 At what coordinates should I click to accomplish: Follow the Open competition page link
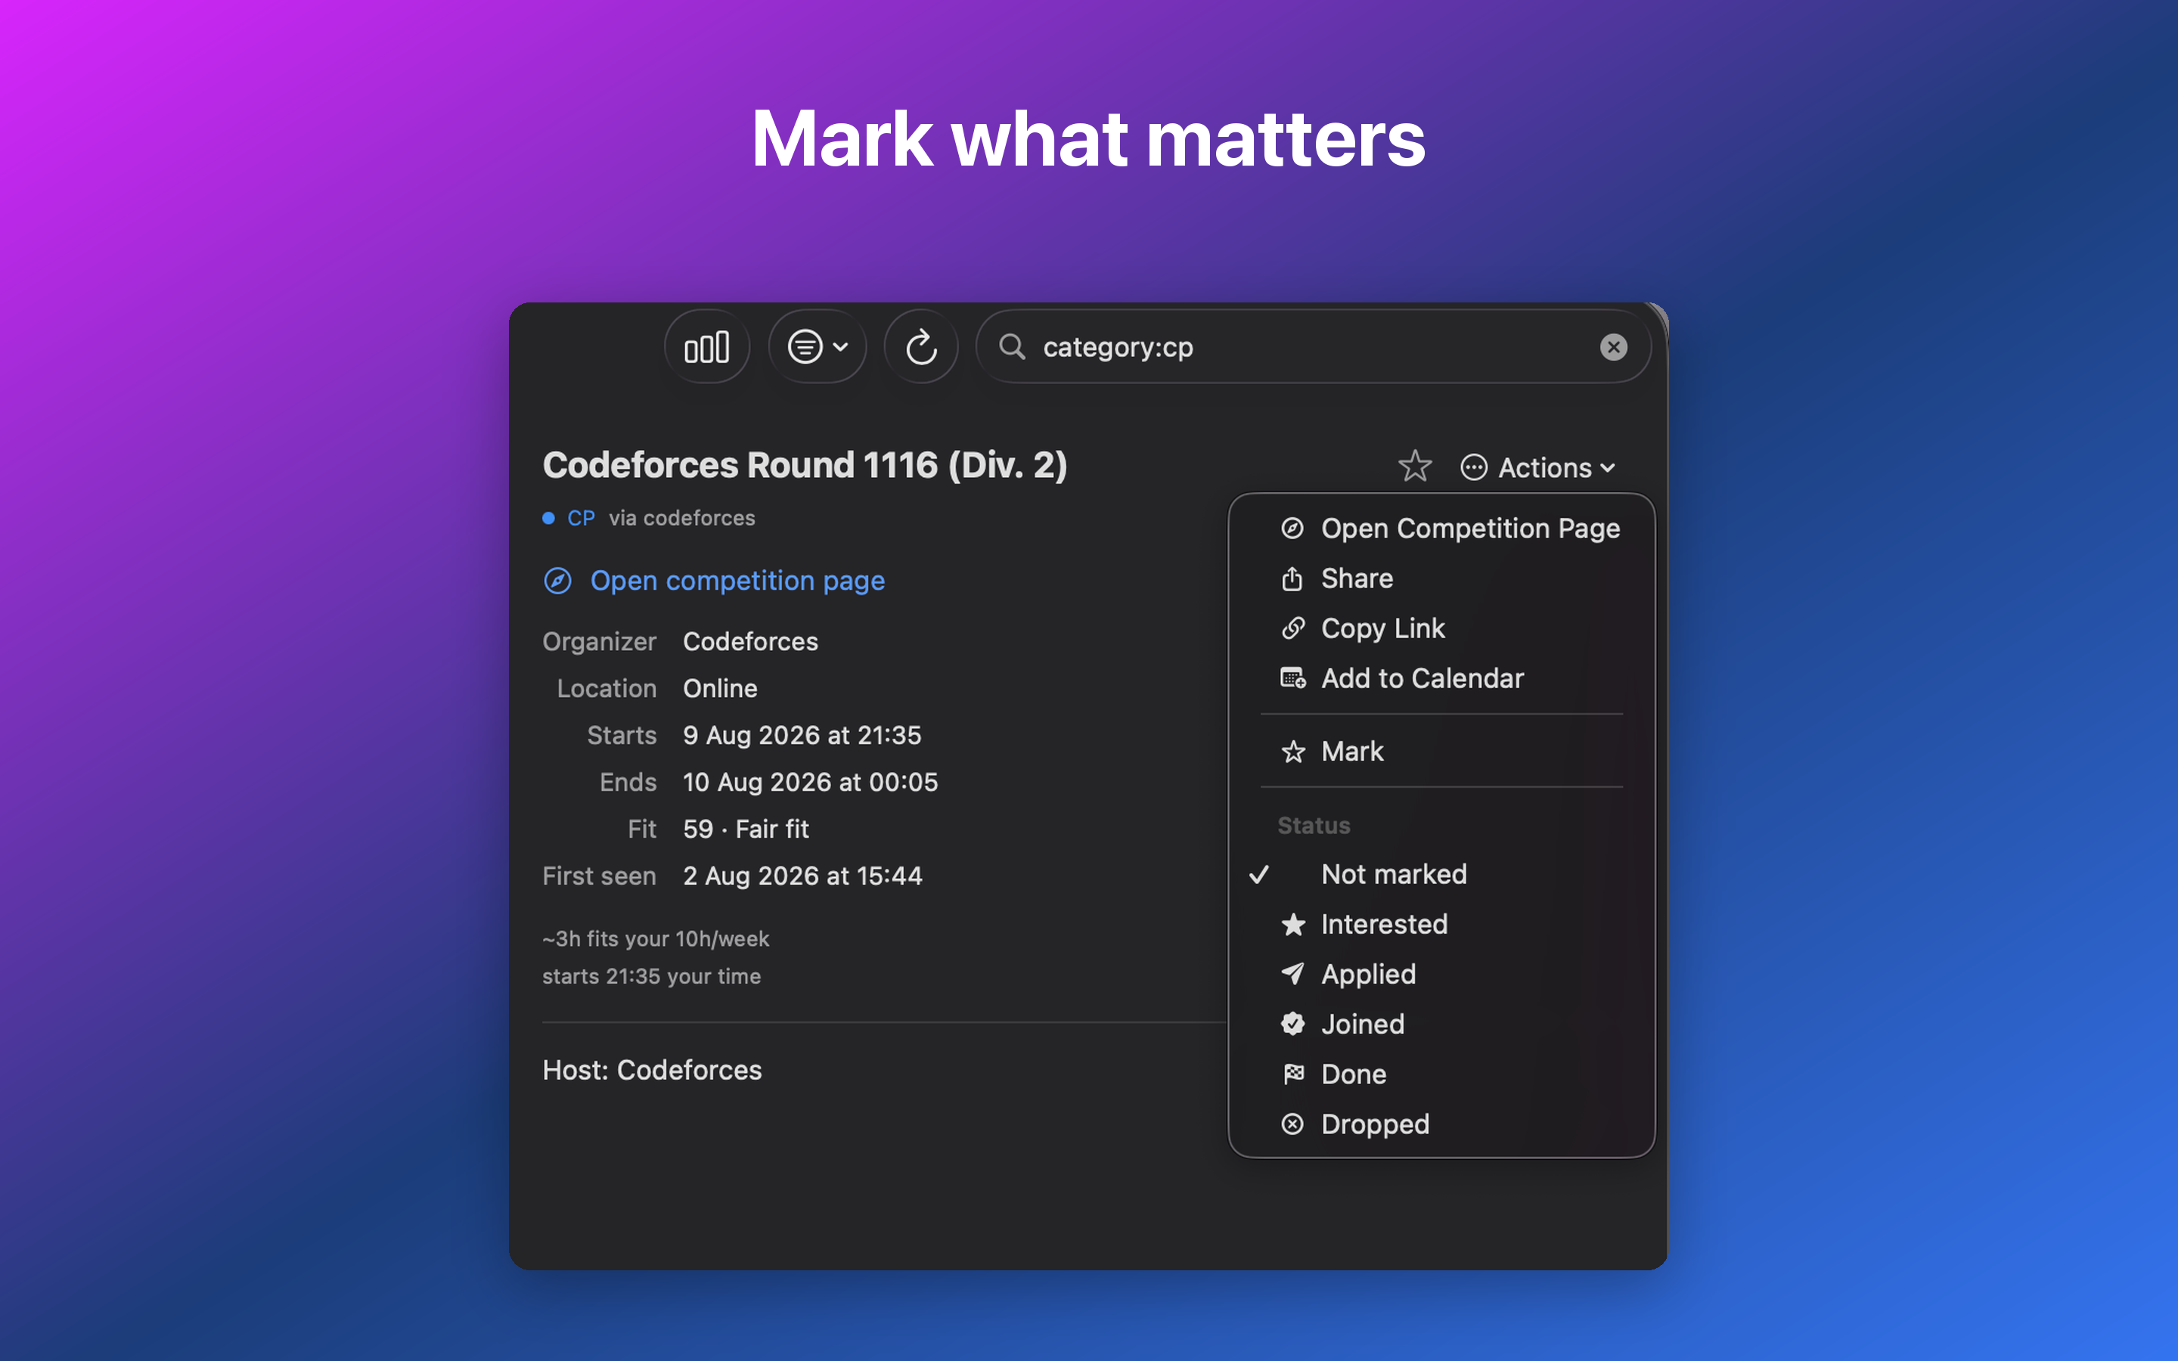(x=715, y=581)
